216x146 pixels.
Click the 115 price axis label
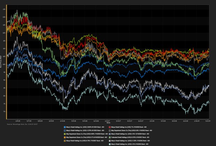pyautogui.click(x=4, y=41)
